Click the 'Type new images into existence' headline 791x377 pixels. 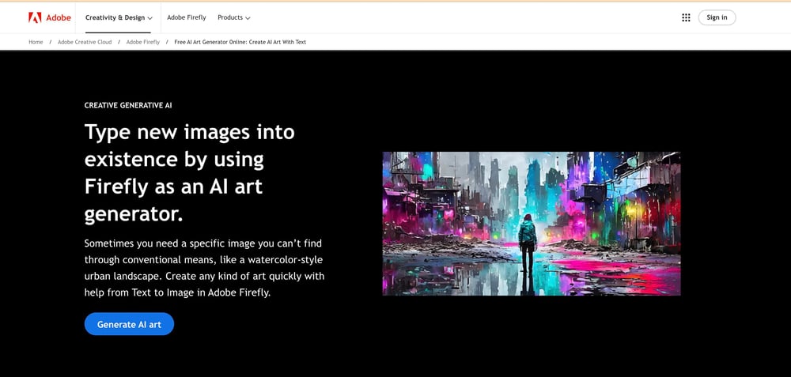(190, 173)
